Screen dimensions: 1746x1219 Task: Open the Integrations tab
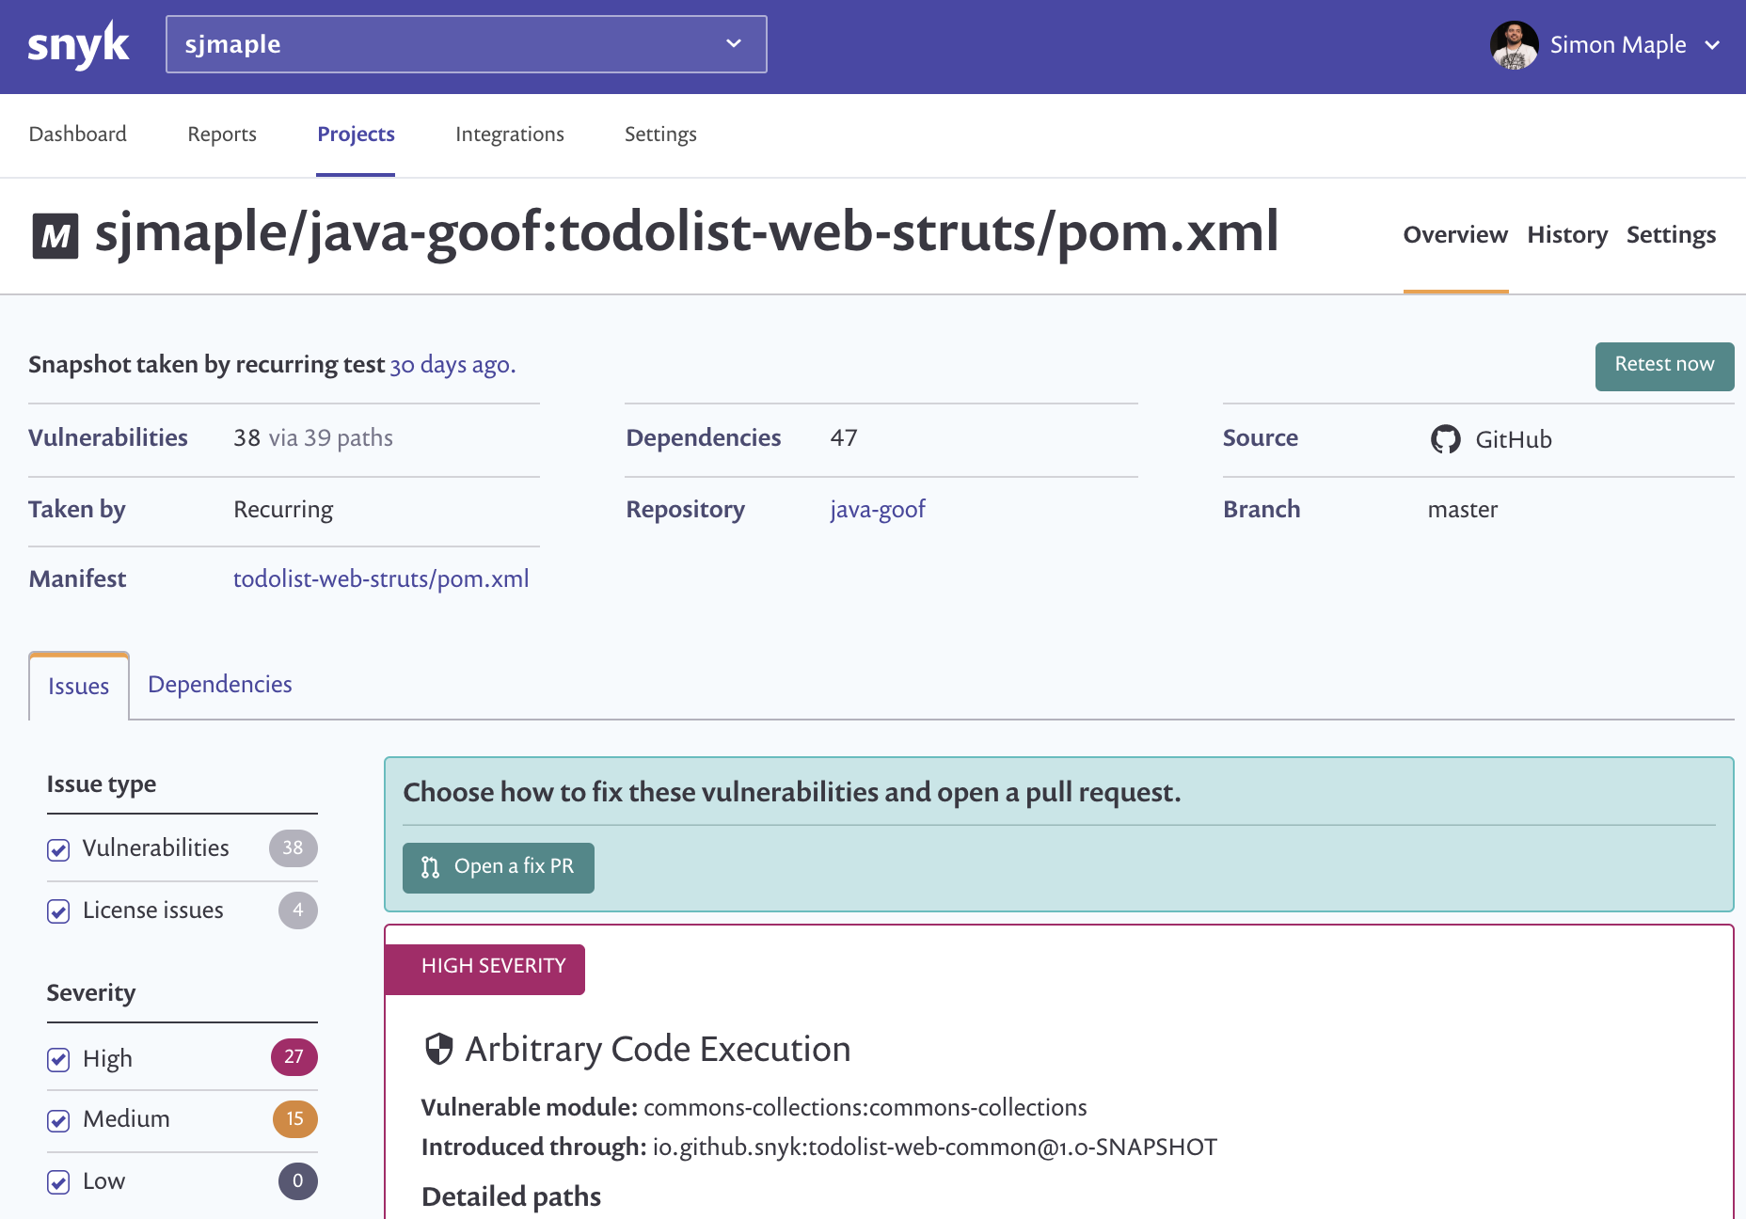510,135
